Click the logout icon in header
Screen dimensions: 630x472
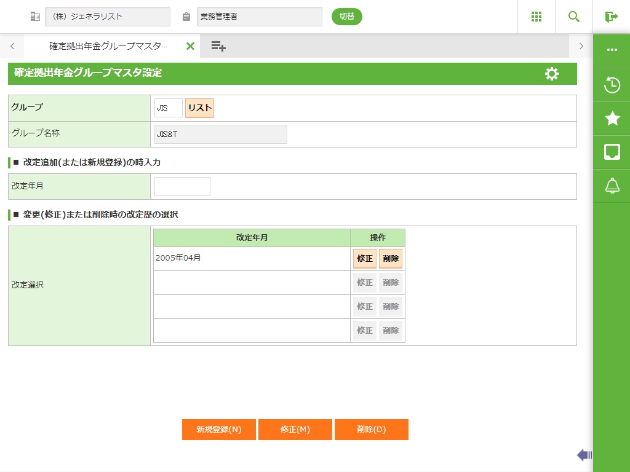click(611, 17)
